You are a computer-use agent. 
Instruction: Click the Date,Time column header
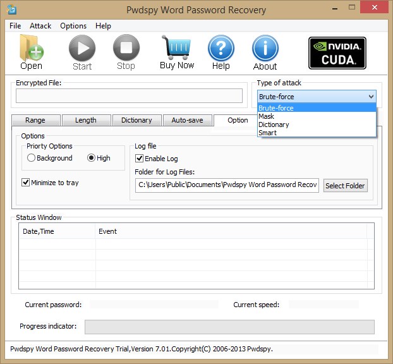coord(57,231)
